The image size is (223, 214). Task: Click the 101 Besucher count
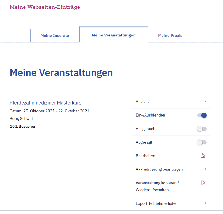(23, 127)
